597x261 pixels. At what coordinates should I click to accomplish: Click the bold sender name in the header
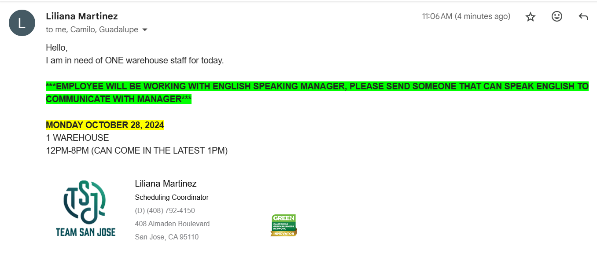point(82,16)
